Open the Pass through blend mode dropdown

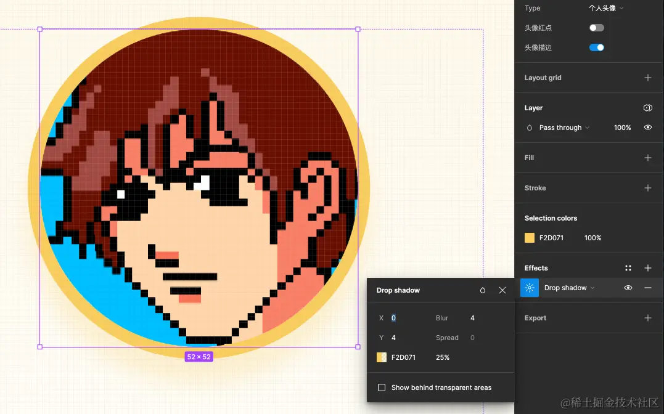[564, 128]
